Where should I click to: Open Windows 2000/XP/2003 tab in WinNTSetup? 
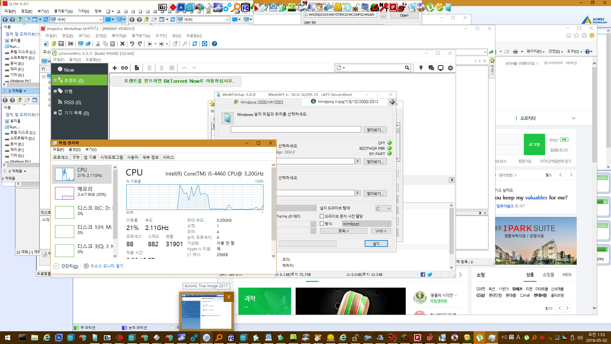[x=258, y=102]
